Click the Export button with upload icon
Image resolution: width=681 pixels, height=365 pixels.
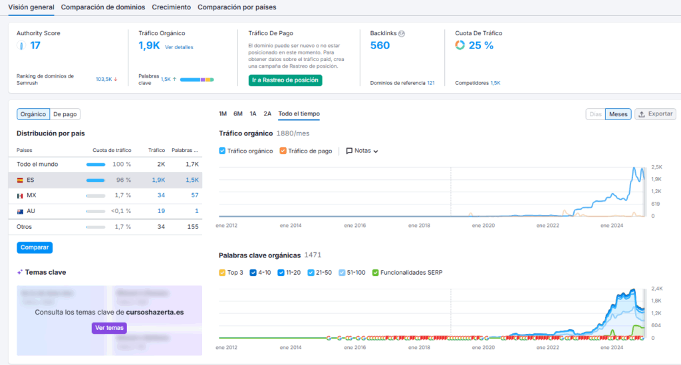[655, 114]
